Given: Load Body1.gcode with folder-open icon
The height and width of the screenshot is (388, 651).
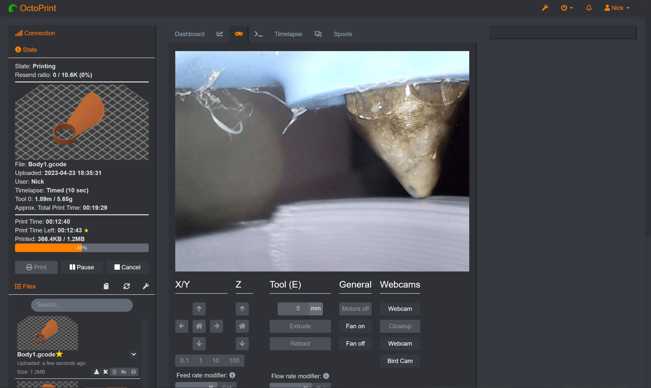Looking at the screenshot, I should coord(124,372).
